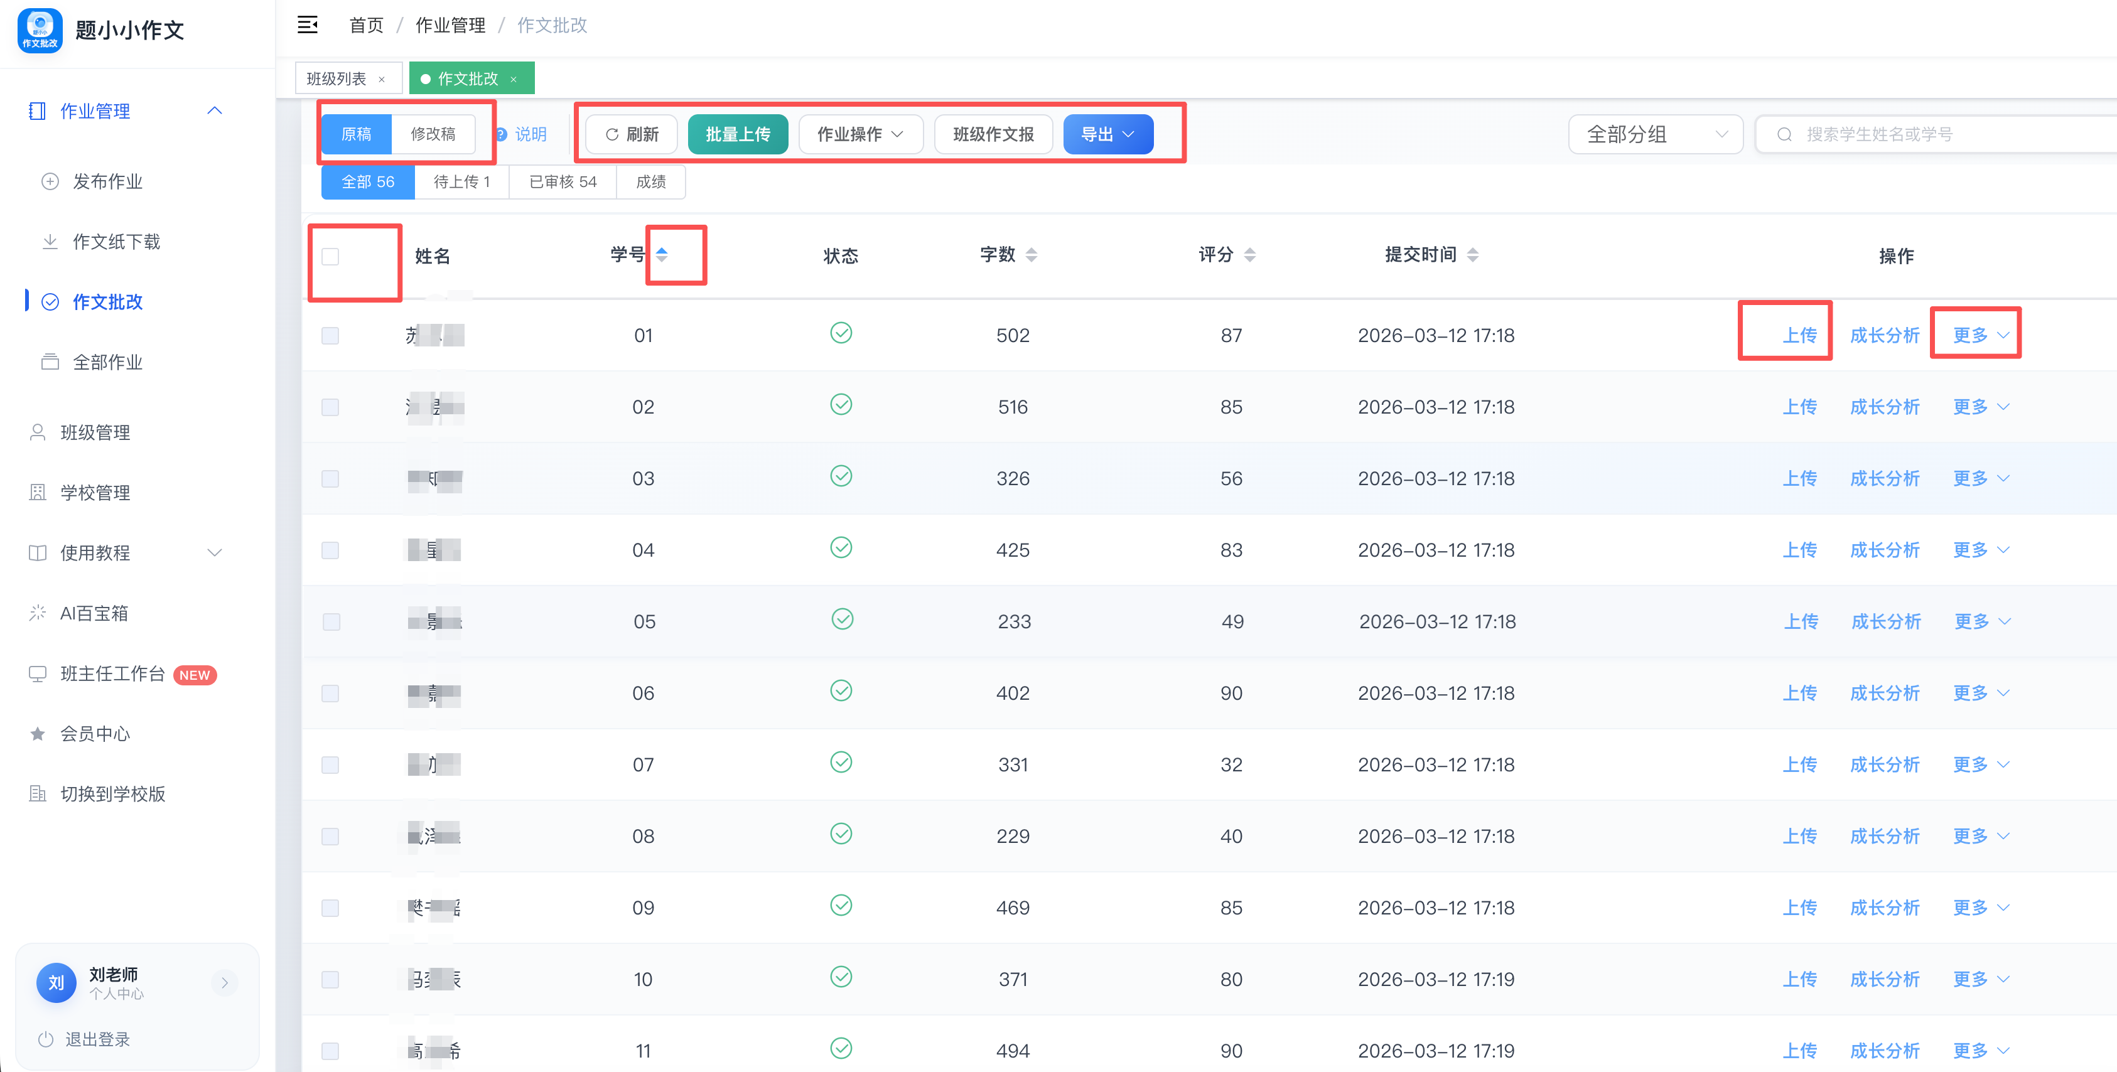Click the 会员中心 star icon
This screenshot has height=1072, width=2117.
(x=37, y=734)
